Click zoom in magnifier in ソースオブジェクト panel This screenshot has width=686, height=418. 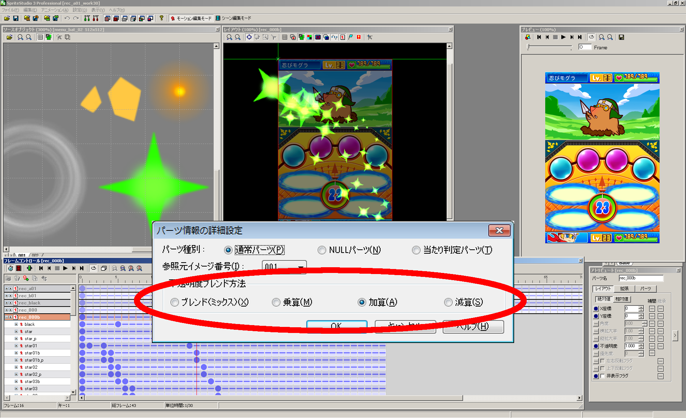click(20, 37)
